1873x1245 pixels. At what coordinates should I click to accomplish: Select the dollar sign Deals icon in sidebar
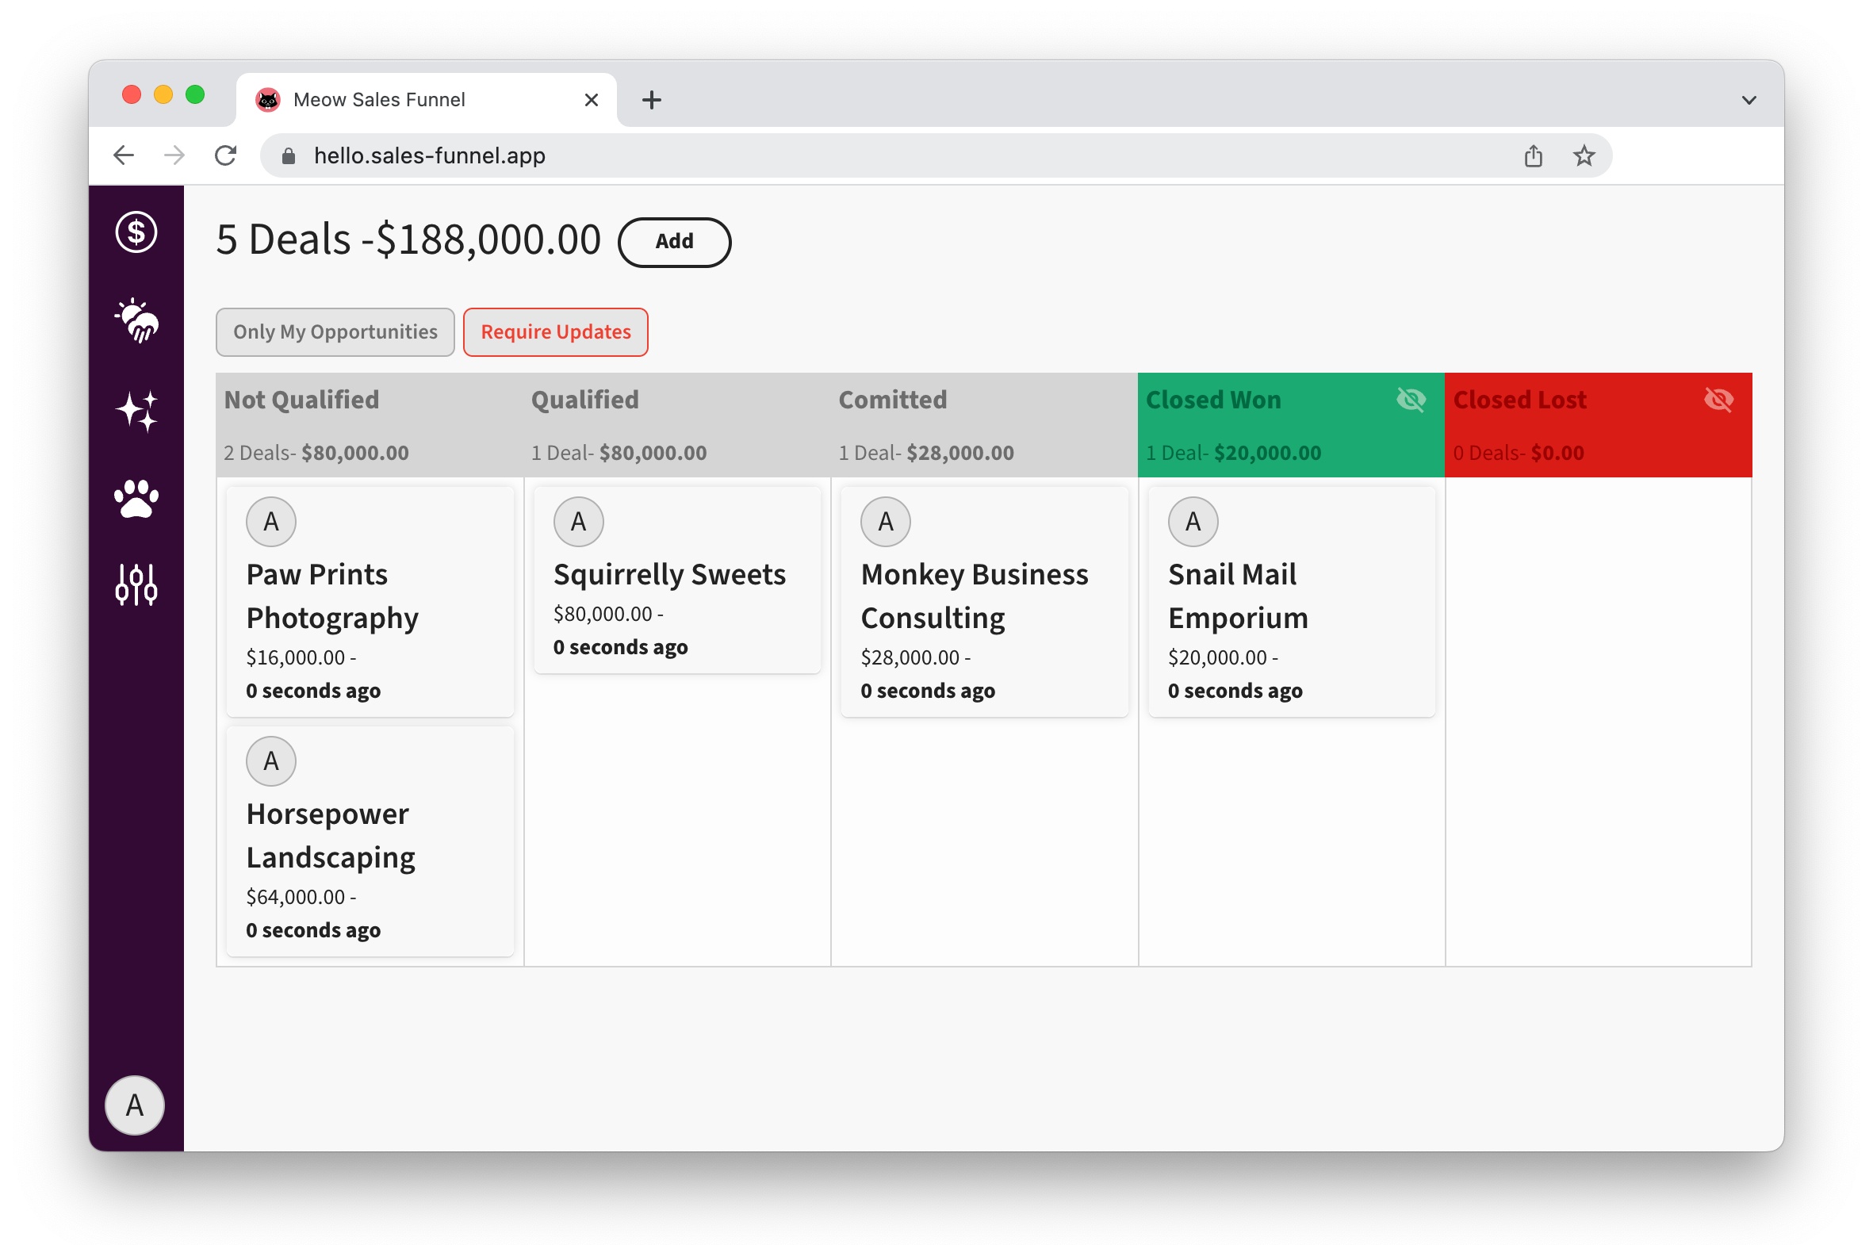click(135, 232)
